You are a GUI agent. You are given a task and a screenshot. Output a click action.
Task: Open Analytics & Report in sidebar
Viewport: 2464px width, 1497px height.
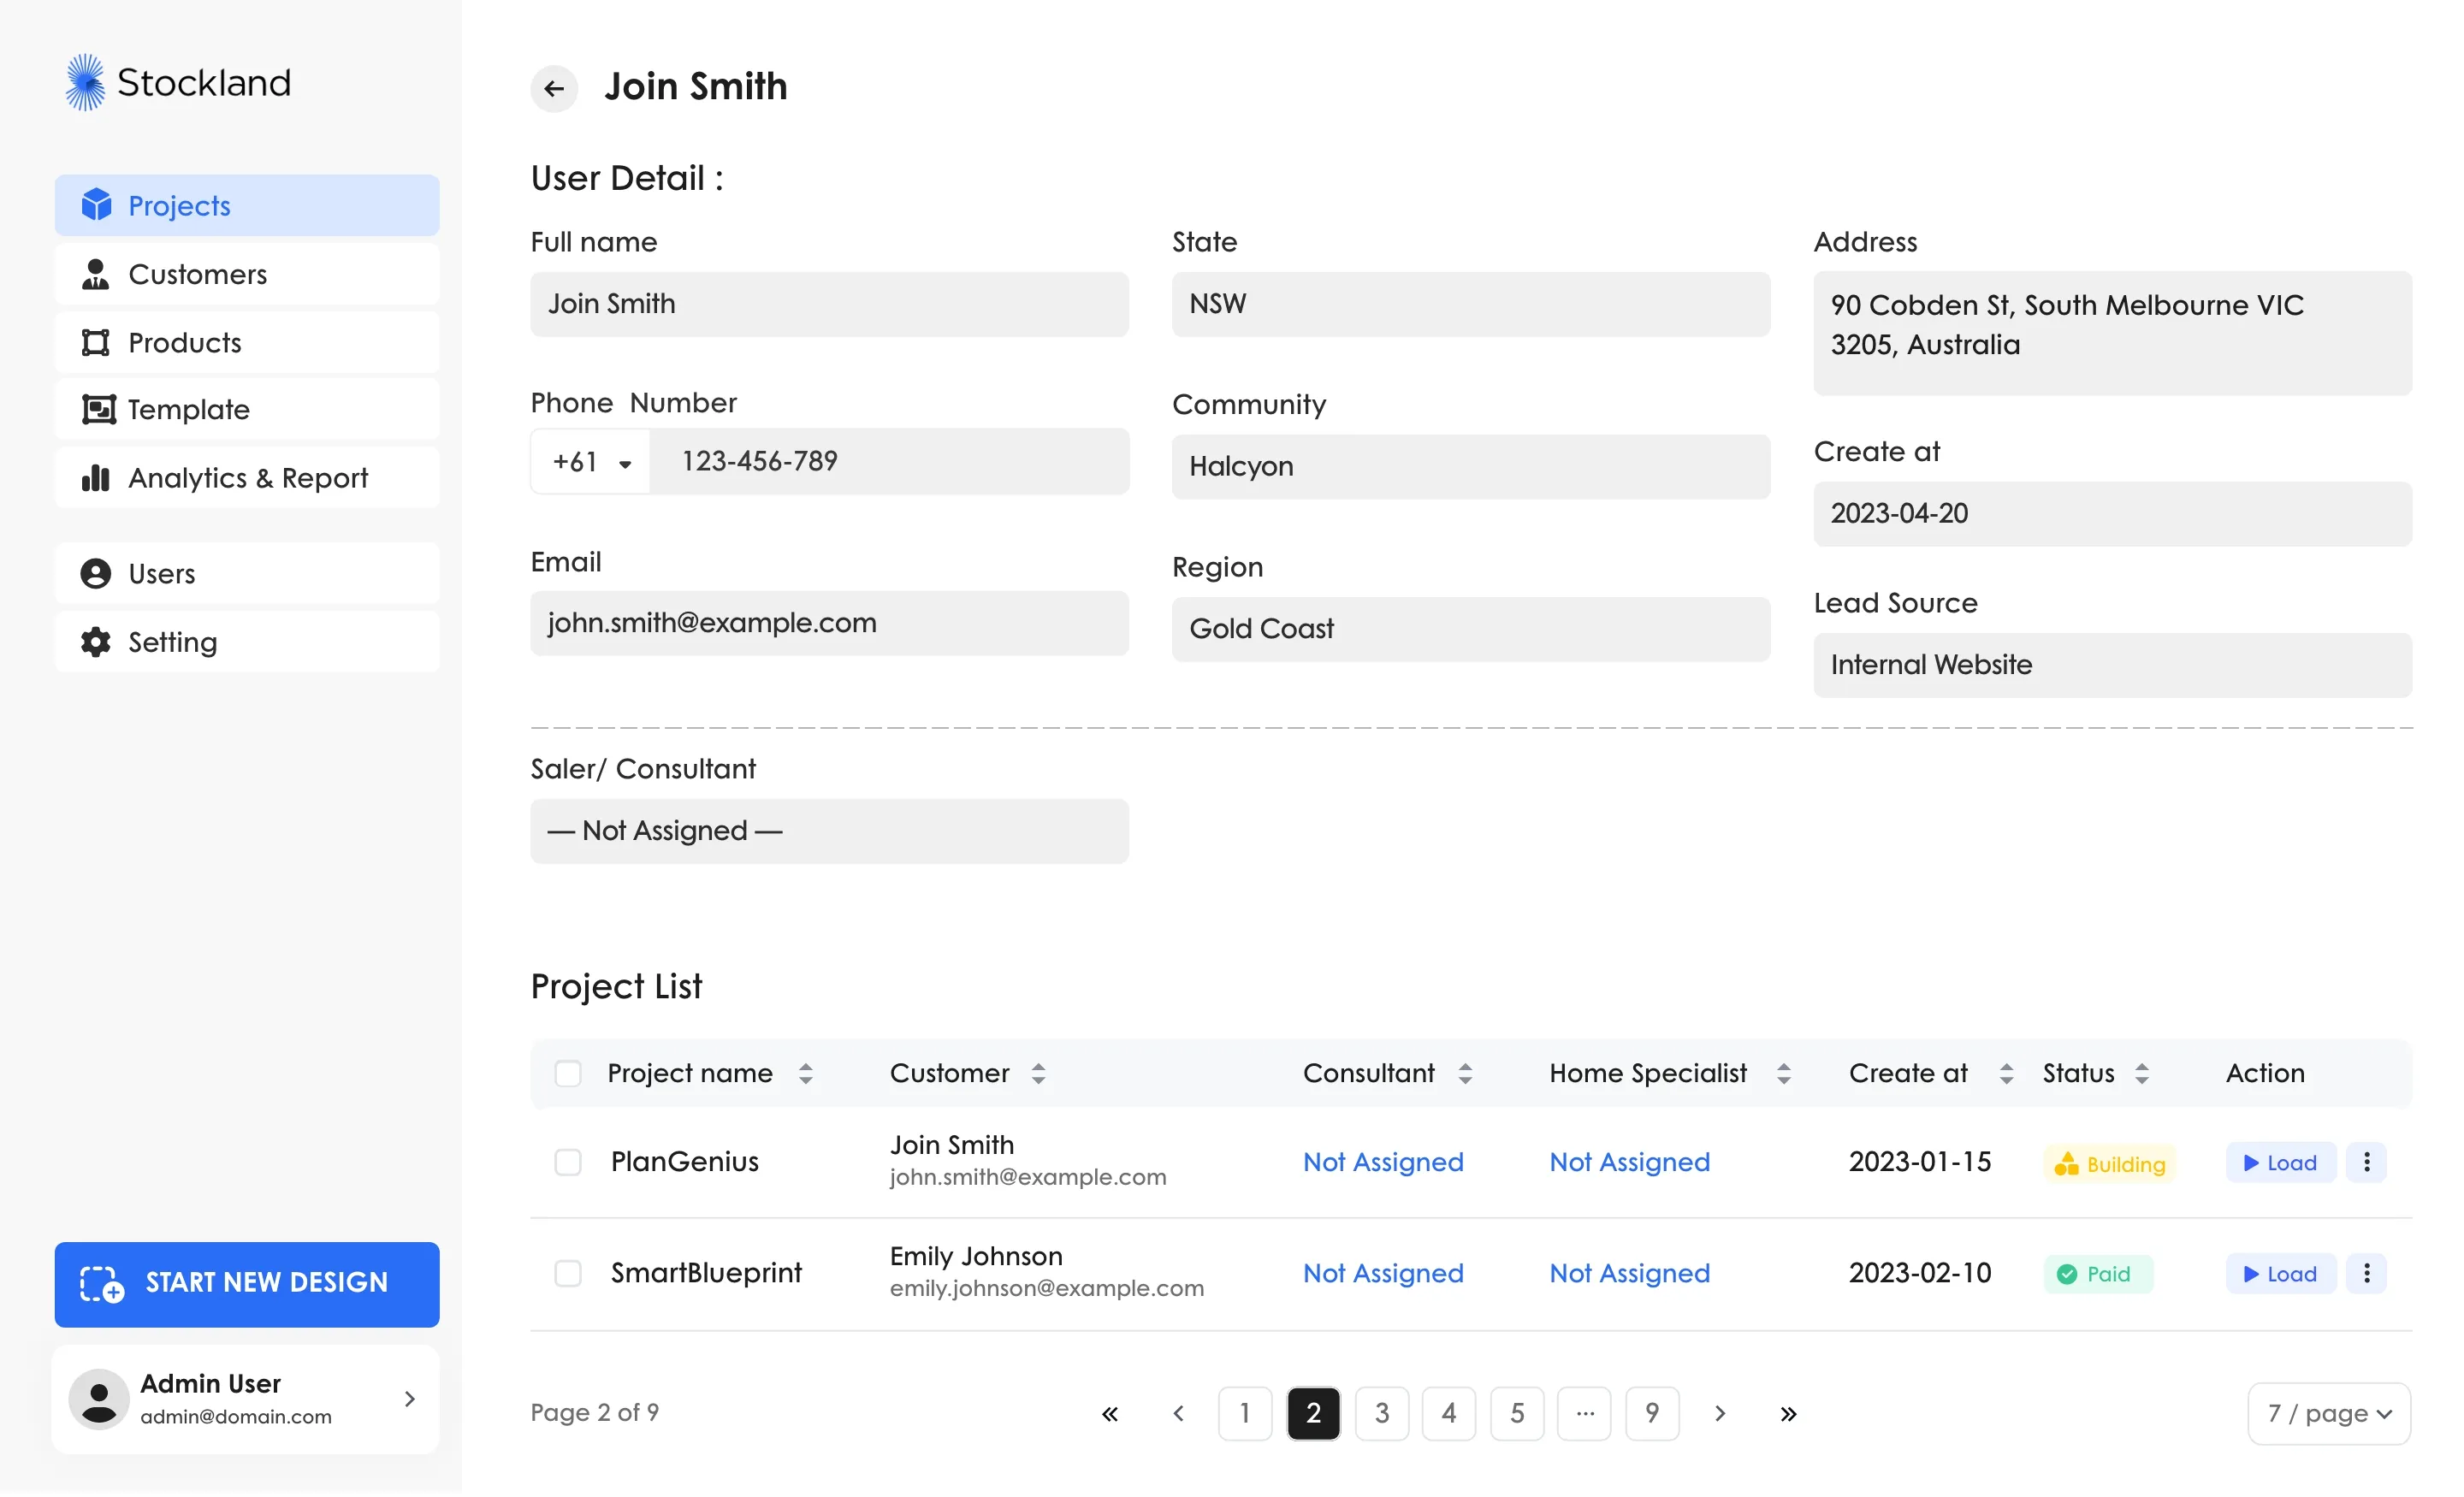tap(247, 478)
